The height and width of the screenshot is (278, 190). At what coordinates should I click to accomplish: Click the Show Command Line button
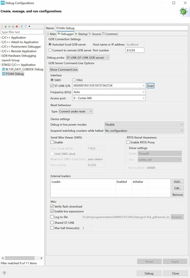64,70
